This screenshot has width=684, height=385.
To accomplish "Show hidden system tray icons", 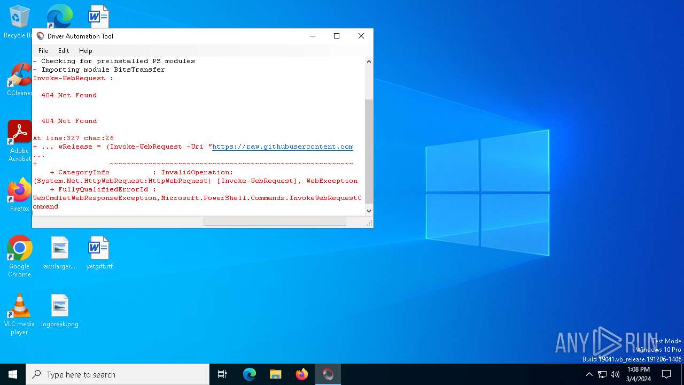I will (589, 374).
